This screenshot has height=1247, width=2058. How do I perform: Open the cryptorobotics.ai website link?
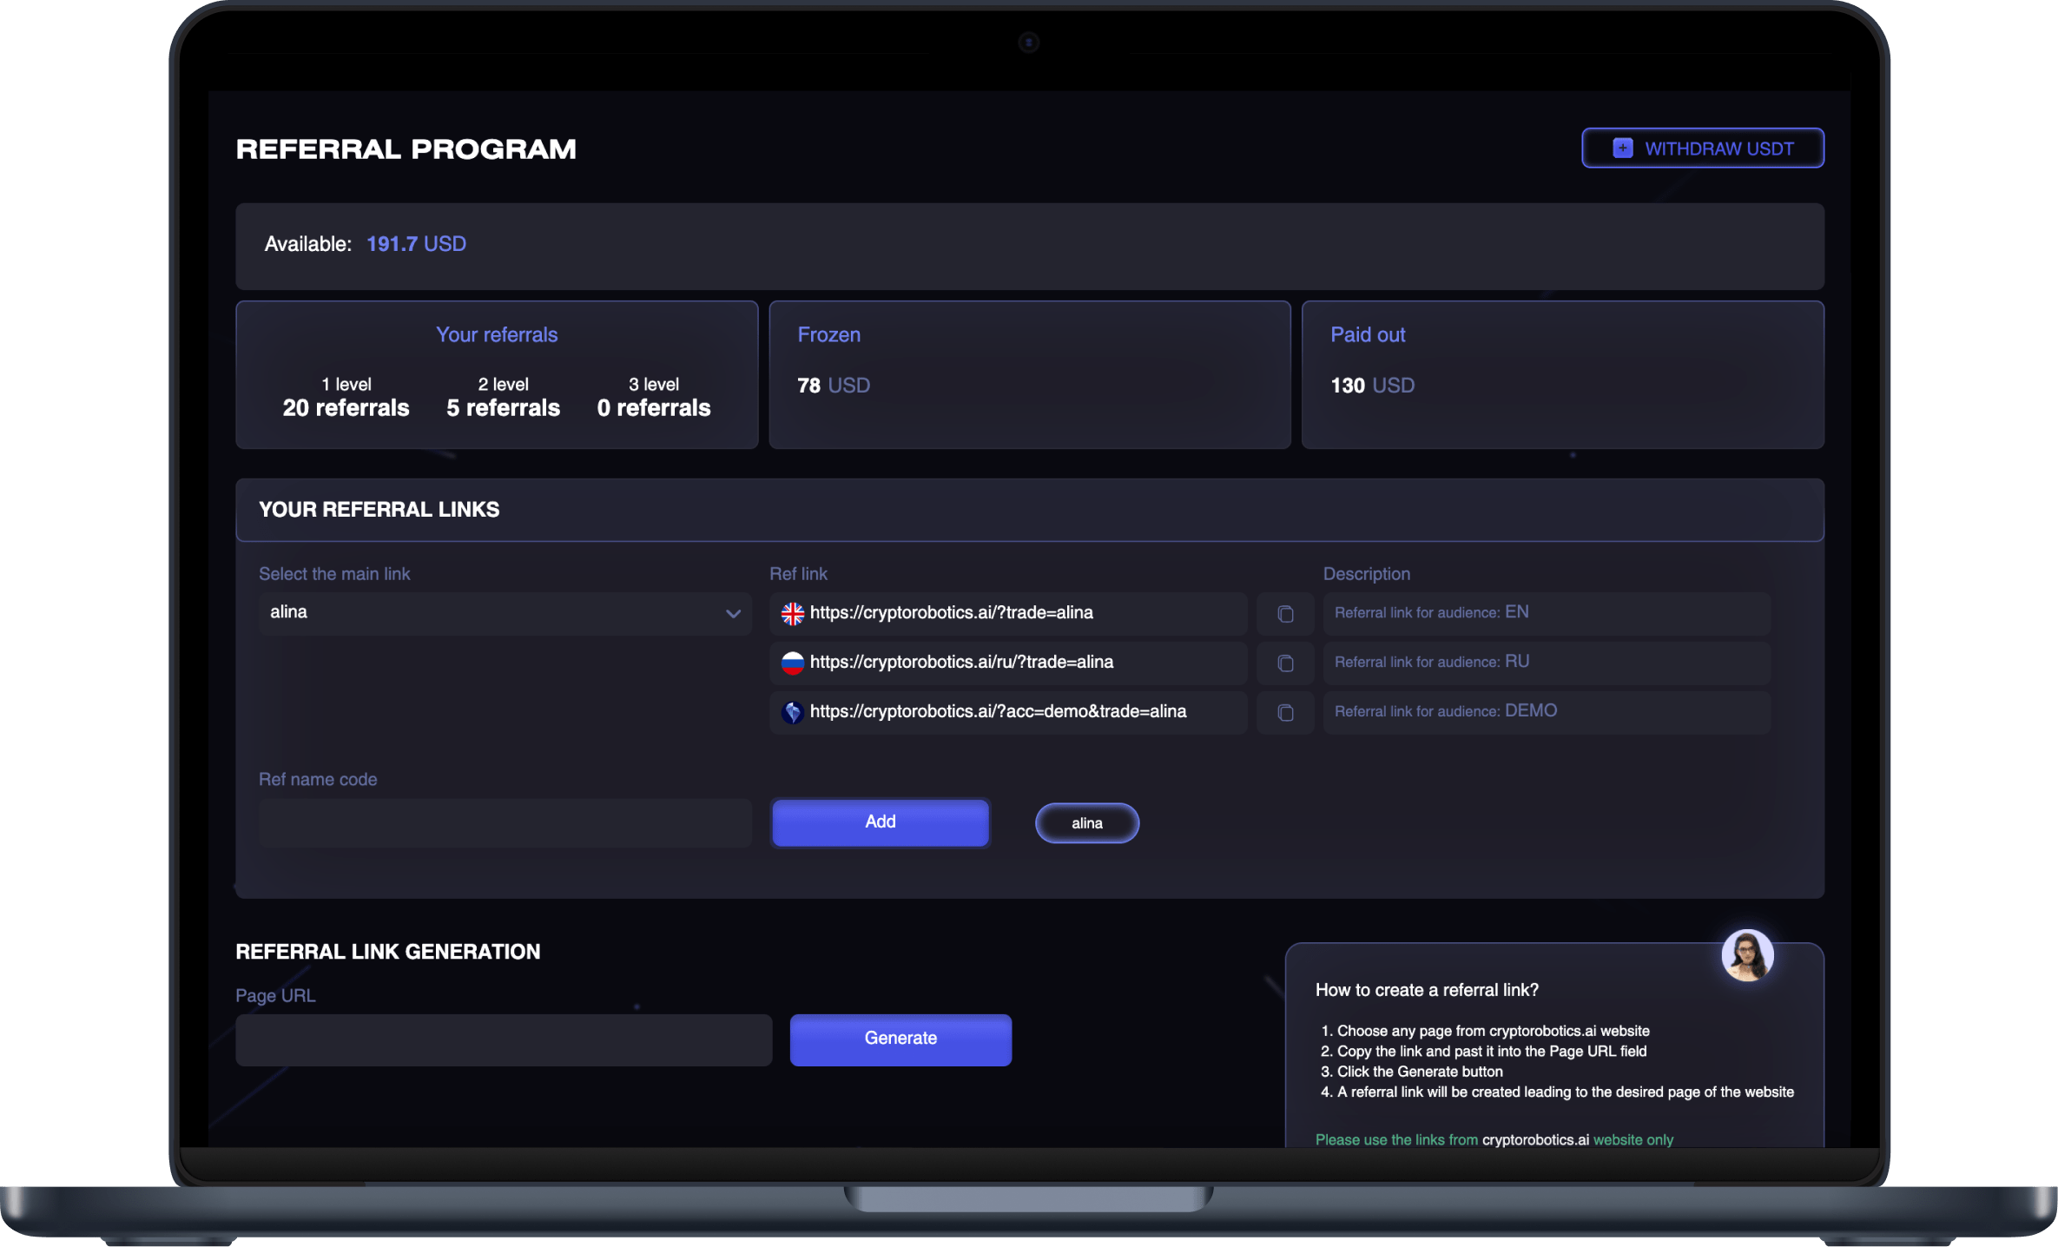(x=1534, y=1139)
